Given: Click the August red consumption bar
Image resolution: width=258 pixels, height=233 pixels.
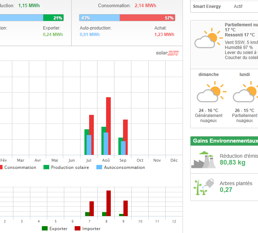Looking at the screenshot, I should pos(109,126).
